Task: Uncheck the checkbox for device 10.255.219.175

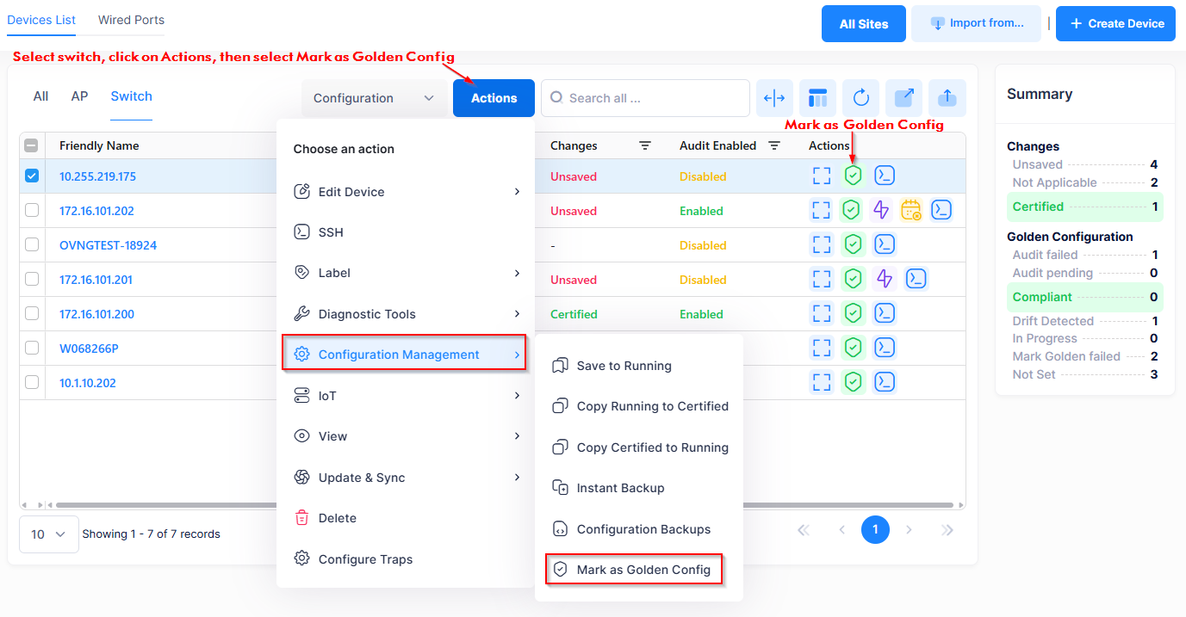Action: [x=32, y=176]
